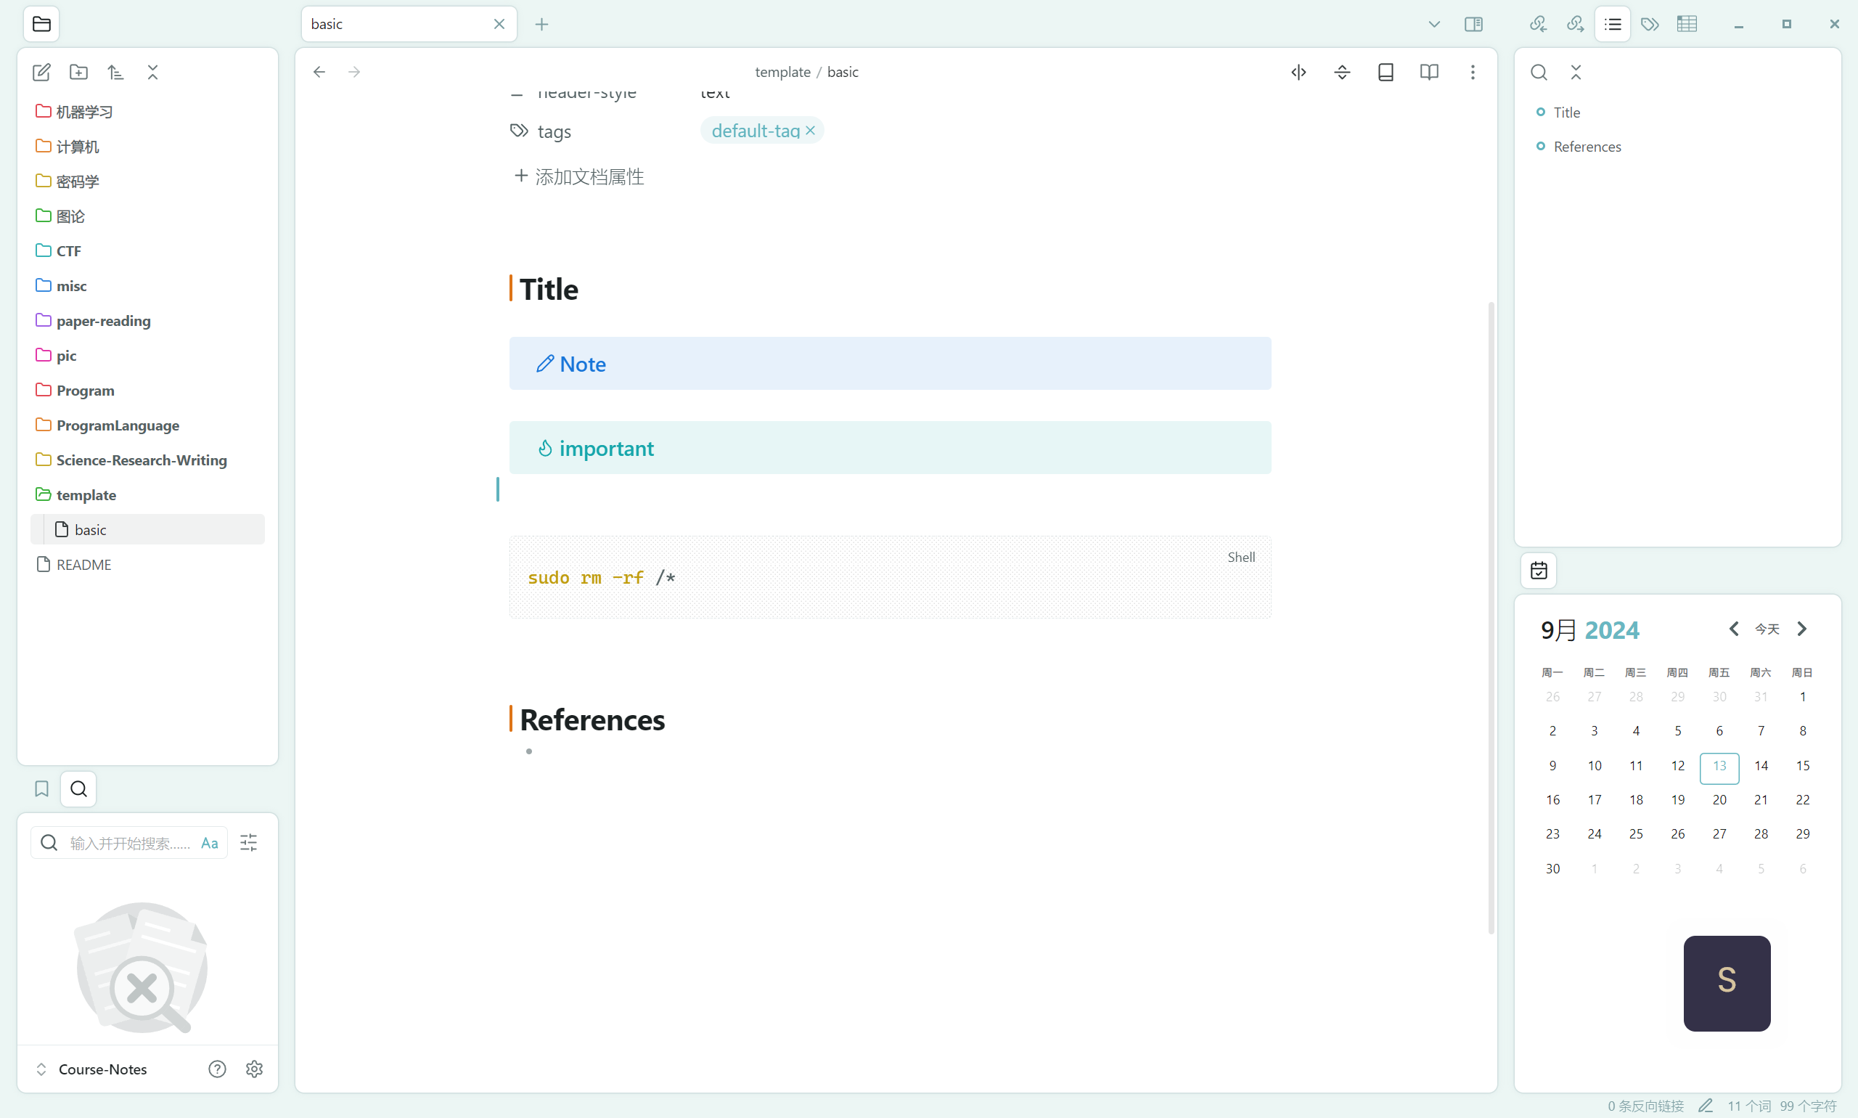Click 今天 in the calendar
This screenshot has height=1118, width=1858.
(x=1767, y=629)
